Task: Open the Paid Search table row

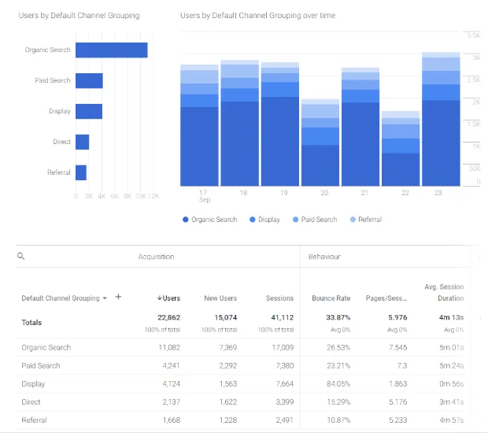Action: click(42, 365)
